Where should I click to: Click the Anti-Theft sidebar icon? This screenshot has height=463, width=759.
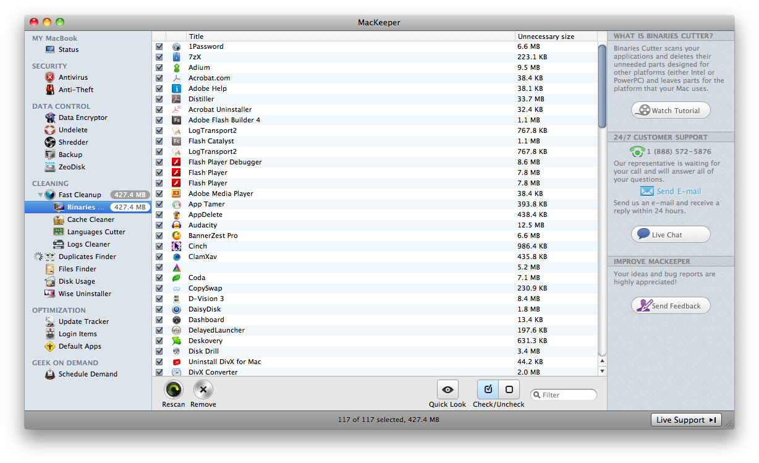click(50, 90)
